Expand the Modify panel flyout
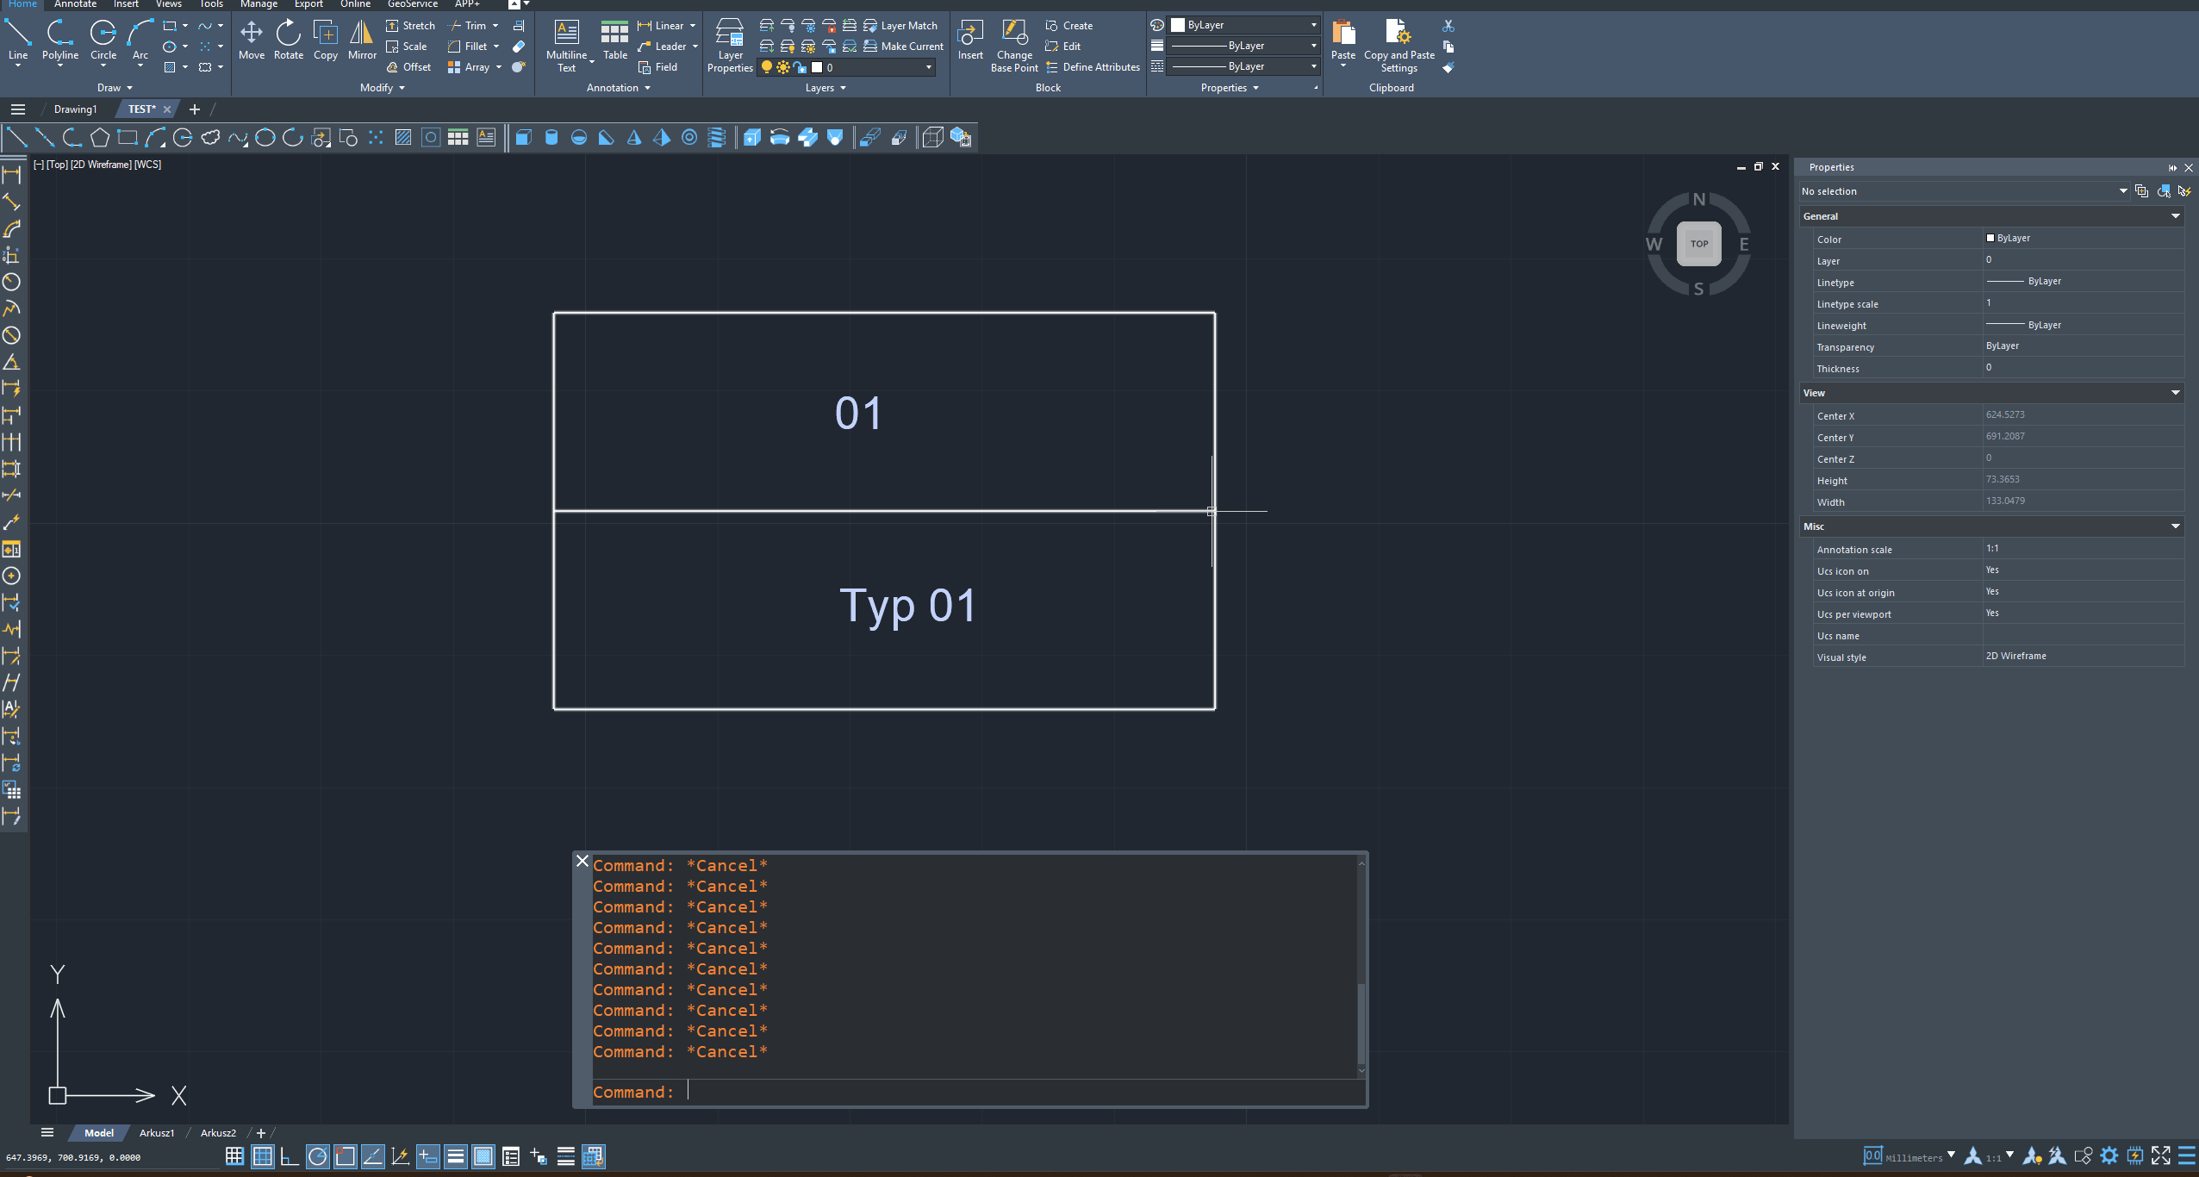The width and height of the screenshot is (2199, 1177). pyautogui.click(x=382, y=88)
